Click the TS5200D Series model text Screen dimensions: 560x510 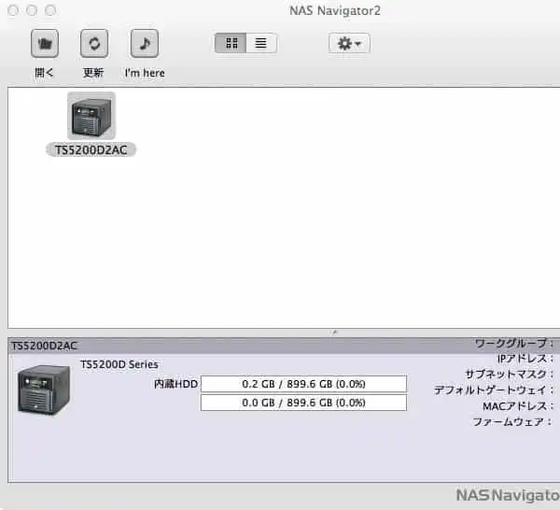coord(119,364)
